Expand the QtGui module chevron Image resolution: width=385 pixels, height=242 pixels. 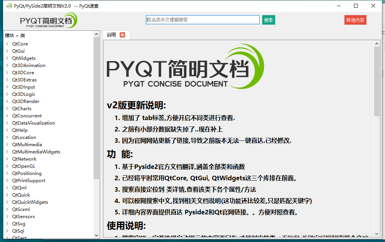7,51
